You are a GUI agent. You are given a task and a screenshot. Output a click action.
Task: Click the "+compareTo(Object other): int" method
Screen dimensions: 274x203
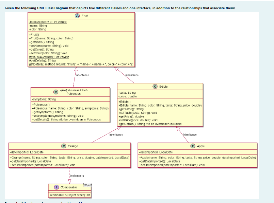click(x=70, y=194)
